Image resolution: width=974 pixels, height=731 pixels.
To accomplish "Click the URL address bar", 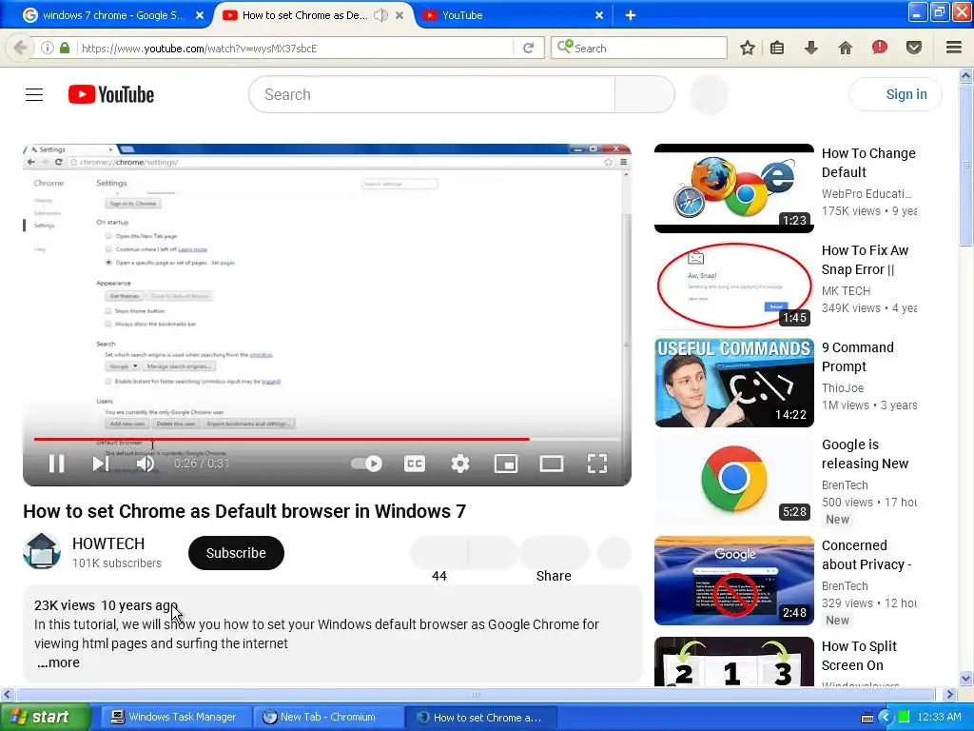I will click(x=295, y=48).
